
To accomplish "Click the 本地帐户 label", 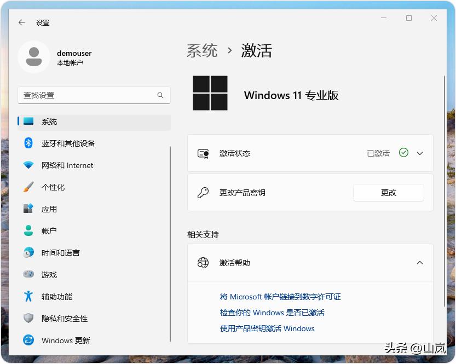I will [70, 63].
